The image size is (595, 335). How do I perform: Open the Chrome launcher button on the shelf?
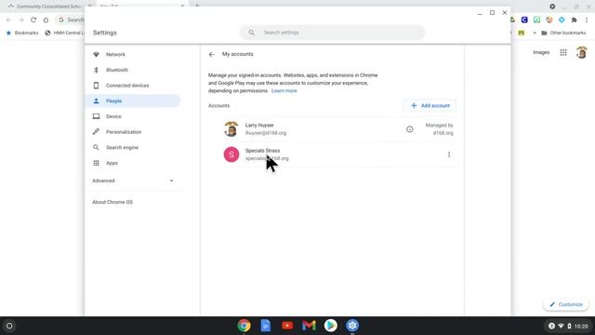pos(9,326)
